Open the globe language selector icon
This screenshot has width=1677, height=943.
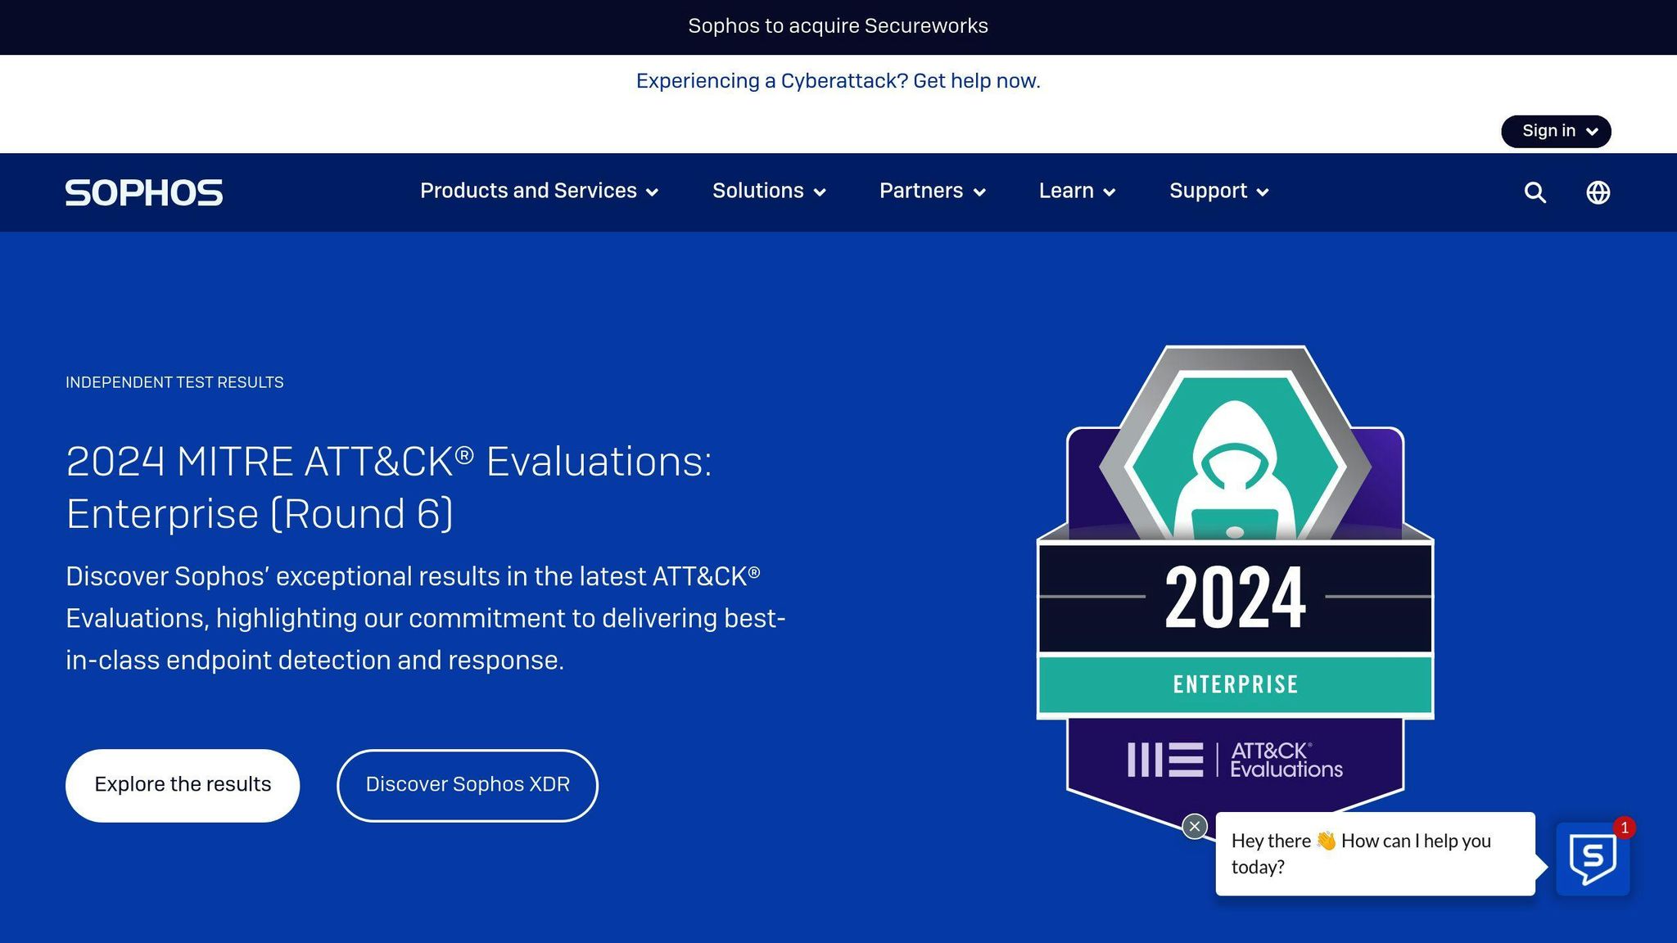coord(1598,192)
